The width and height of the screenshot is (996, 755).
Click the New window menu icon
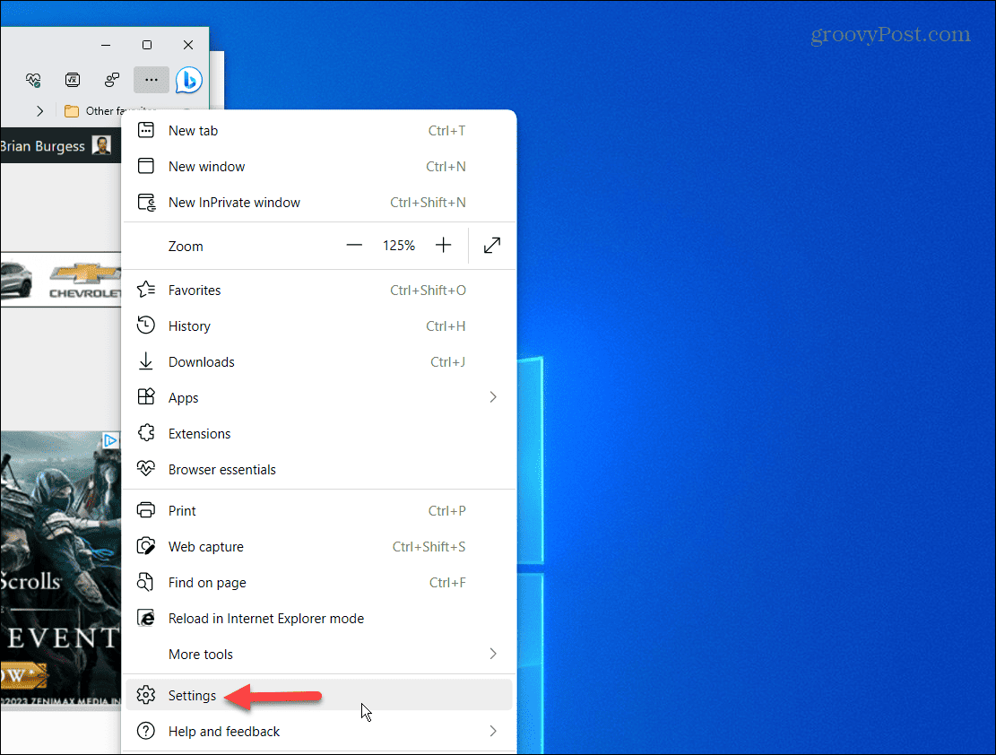(146, 166)
